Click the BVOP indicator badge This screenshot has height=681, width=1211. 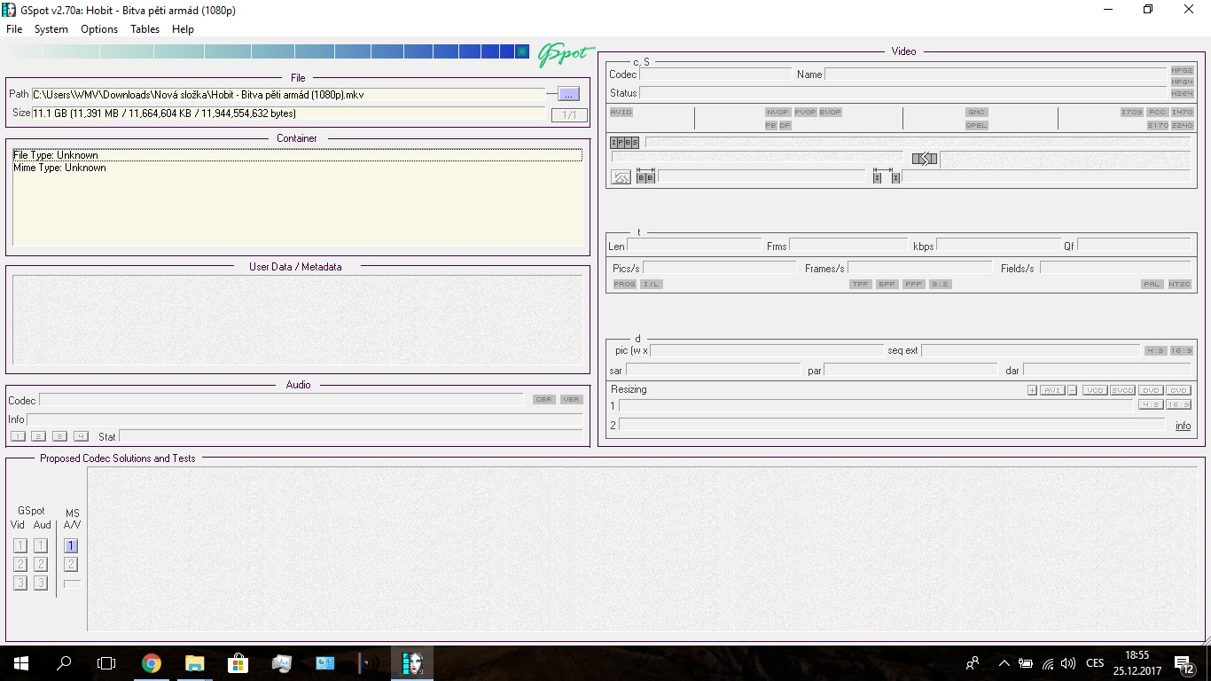click(830, 113)
